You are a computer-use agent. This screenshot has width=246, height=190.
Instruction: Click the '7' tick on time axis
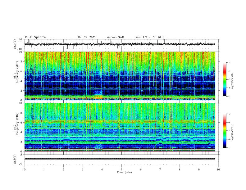(160, 170)
